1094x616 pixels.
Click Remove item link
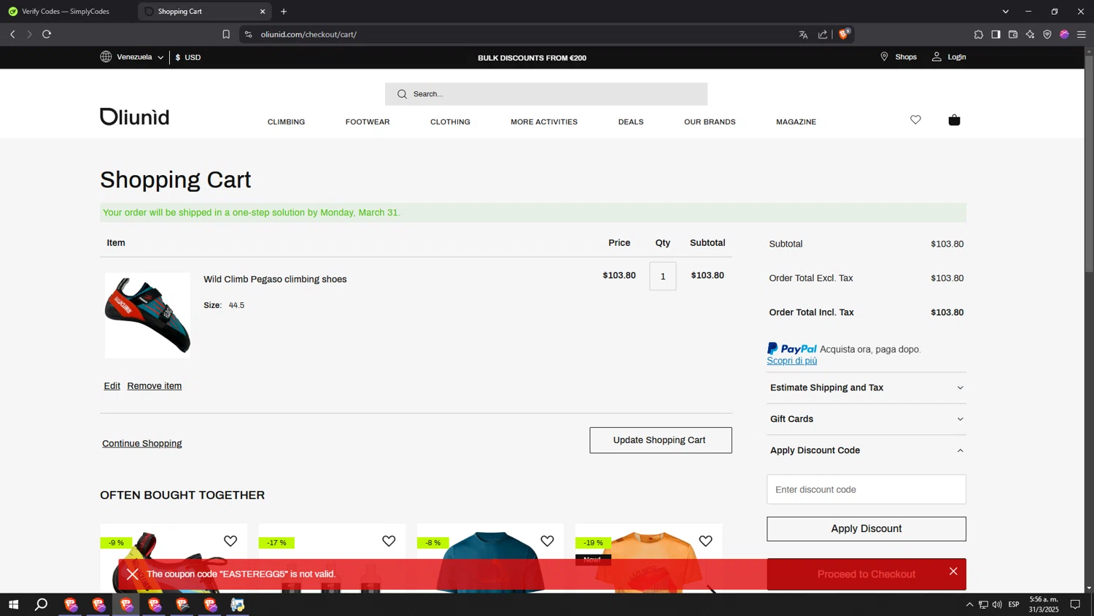(155, 386)
